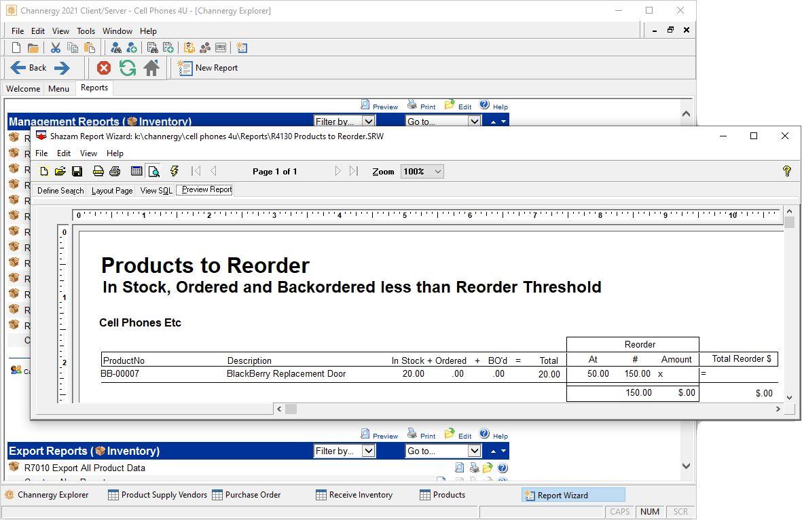The width and height of the screenshot is (802, 520).
Task: Open the View SQL tab
Action: coord(156,191)
